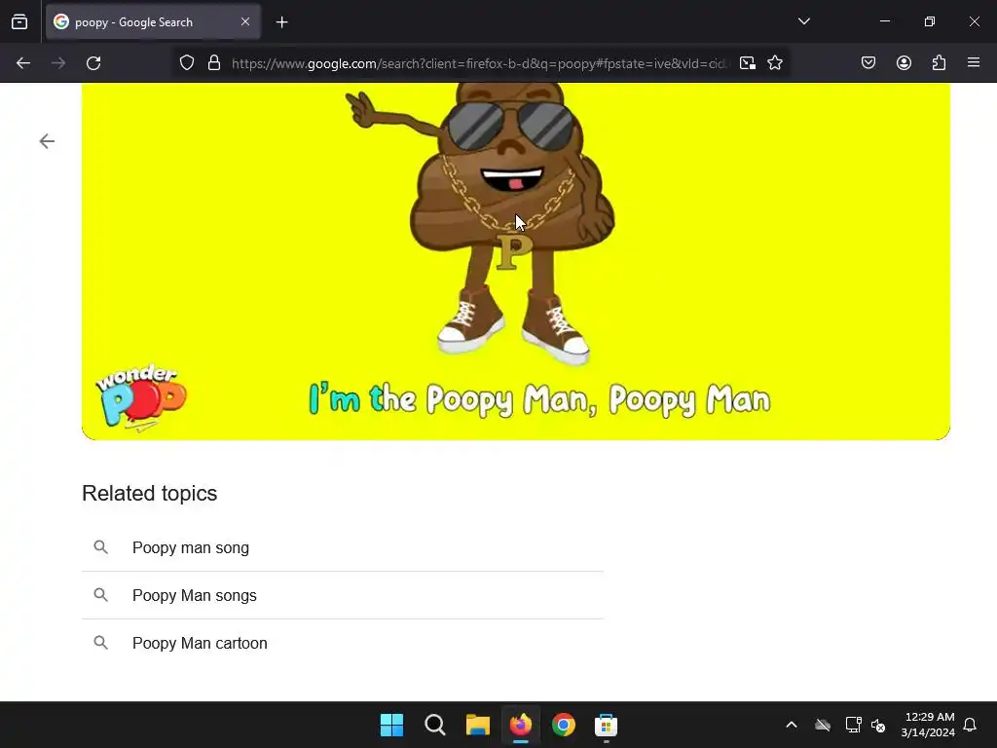Click the Firefox taskbar icon
The width and height of the screenshot is (997, 748).
tap(521, 725)
